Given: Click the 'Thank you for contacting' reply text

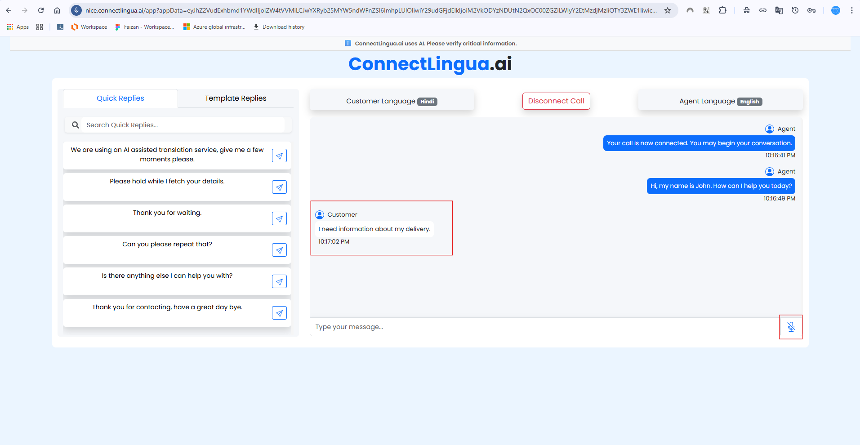Looking at the screenshot, I should click(x=167, y=307).
